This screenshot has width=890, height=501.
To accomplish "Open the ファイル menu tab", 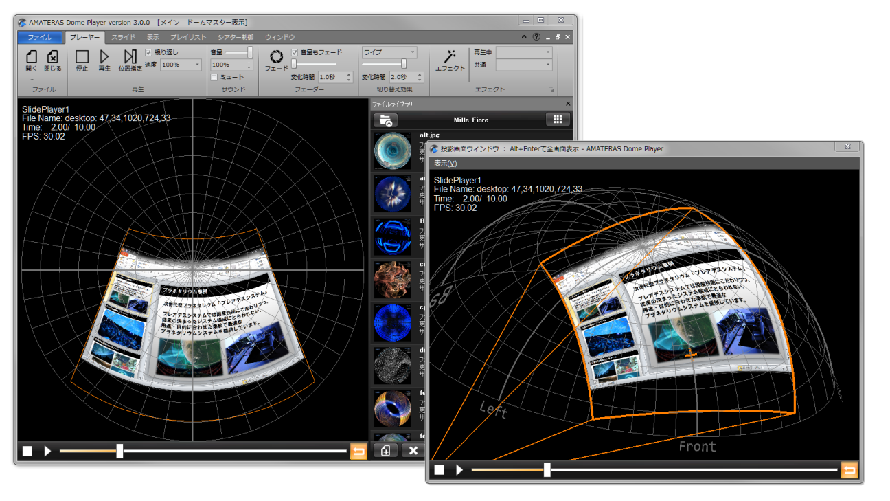I will point(39,37).
